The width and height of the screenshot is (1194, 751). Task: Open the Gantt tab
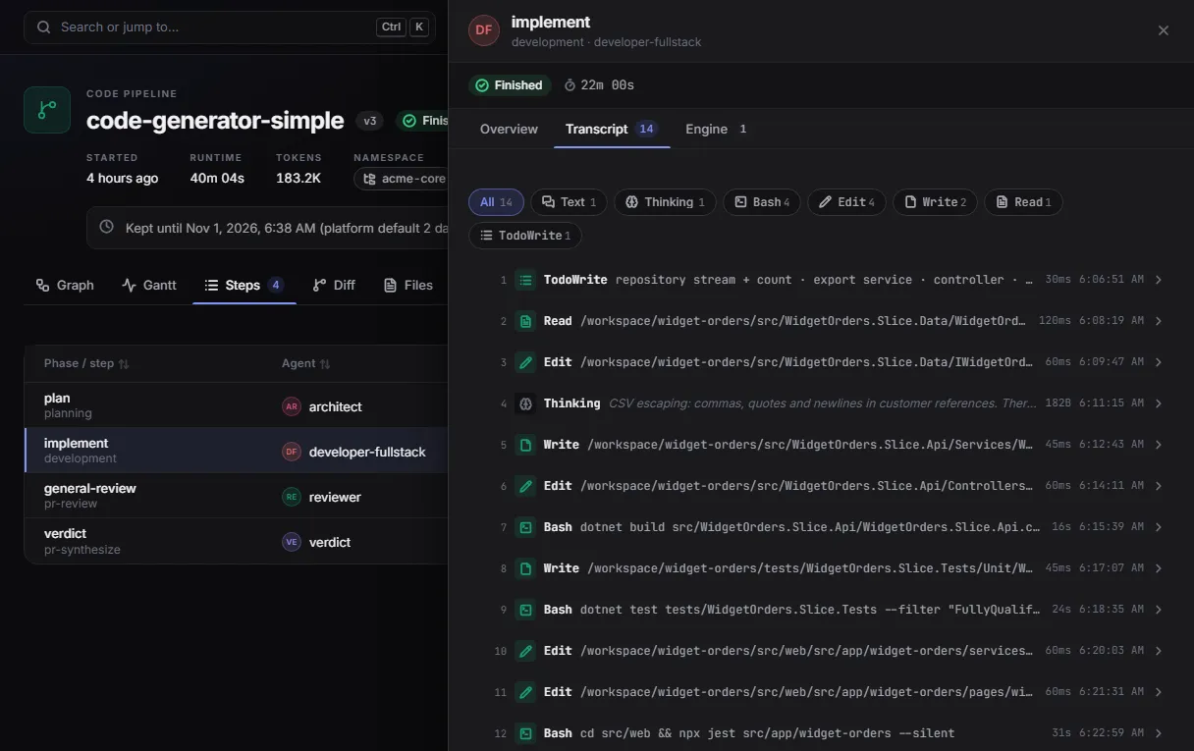click(149, 285)
